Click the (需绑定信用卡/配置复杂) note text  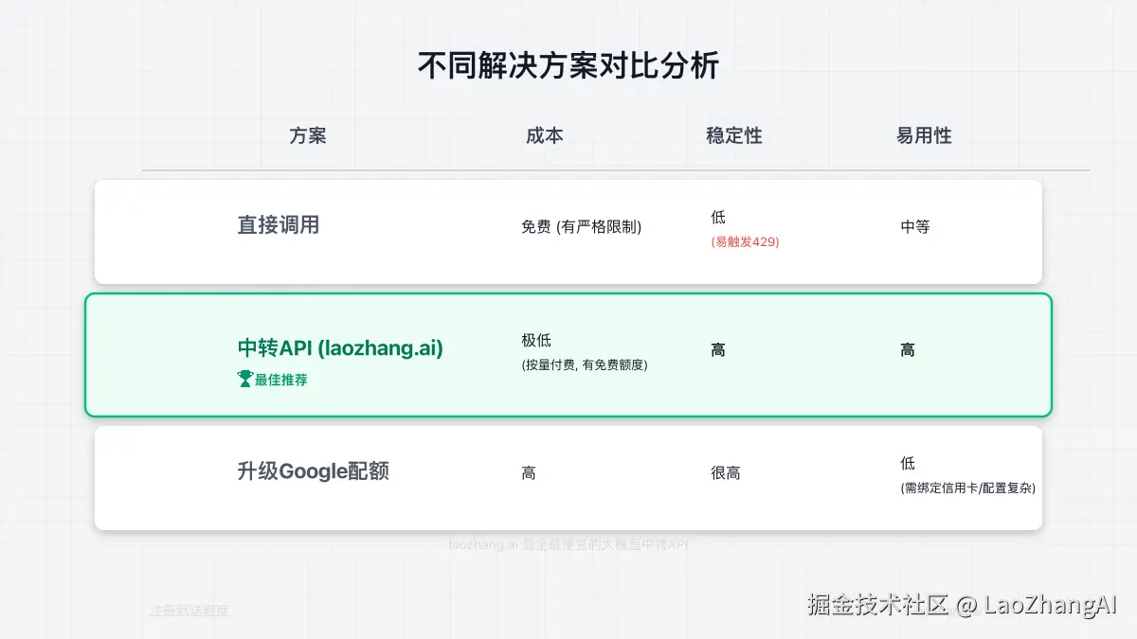coord(968,490)
